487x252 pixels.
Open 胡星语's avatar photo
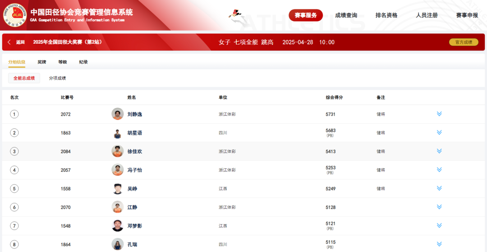click(x=117, y=133)
